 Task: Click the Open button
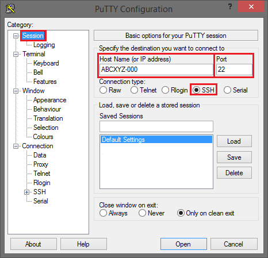(x=183, y=244)
